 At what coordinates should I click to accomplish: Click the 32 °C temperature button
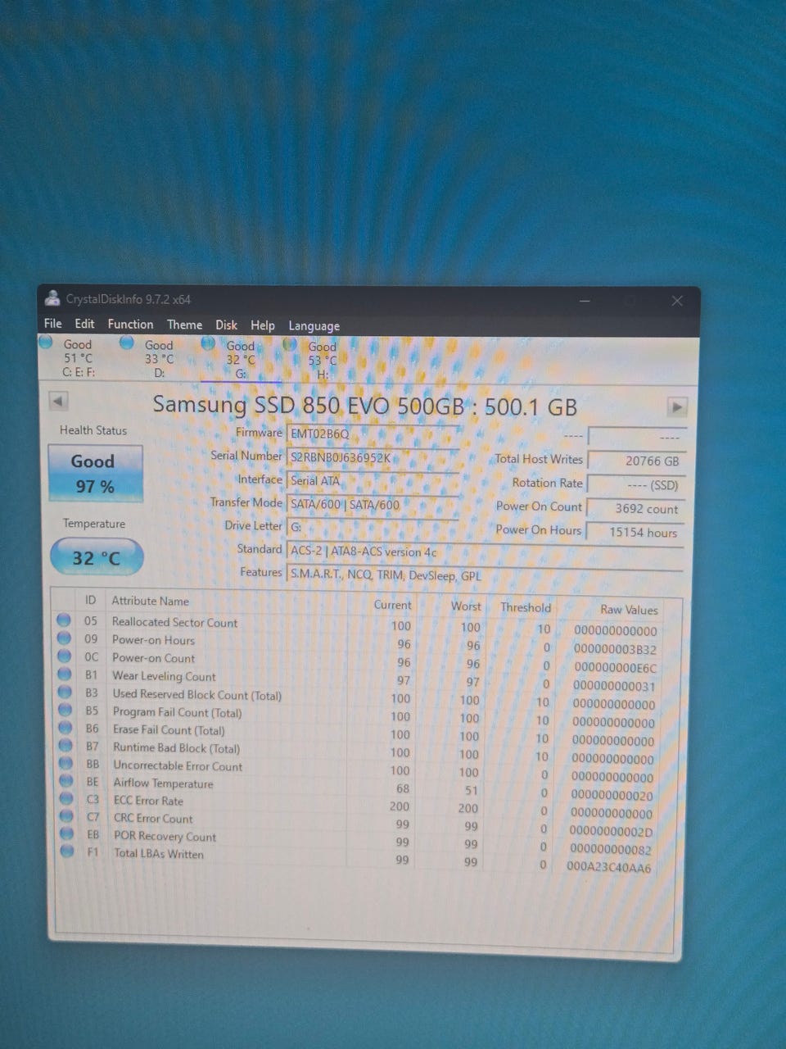(97, 558)
